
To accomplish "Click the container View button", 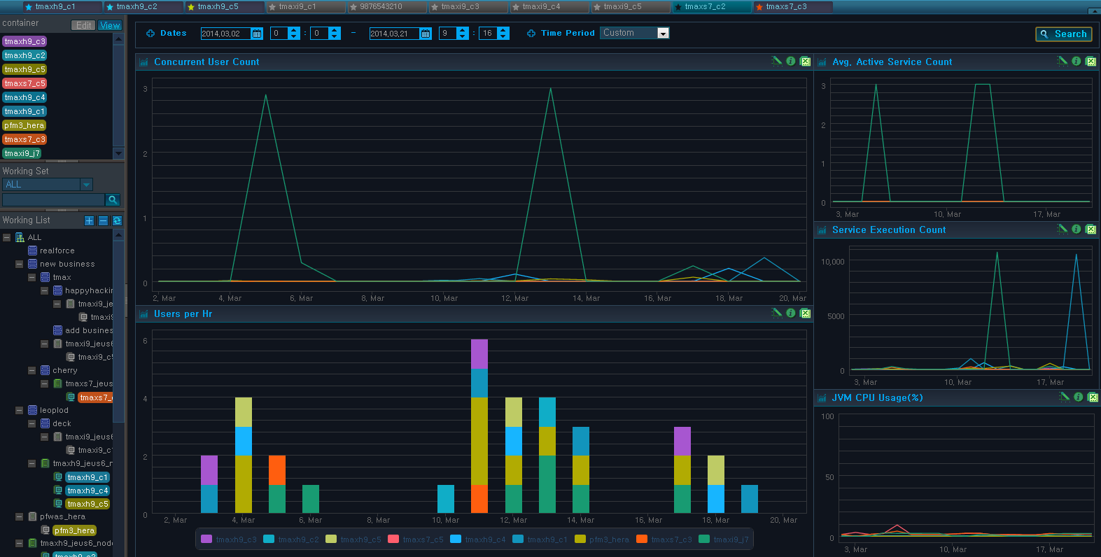I will coord(110,25).
